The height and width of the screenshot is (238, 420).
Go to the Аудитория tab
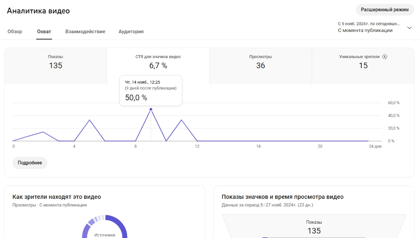(x=131, y=32)
